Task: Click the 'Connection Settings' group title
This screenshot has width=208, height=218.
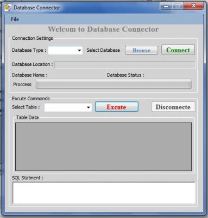Action: point(33,38)
